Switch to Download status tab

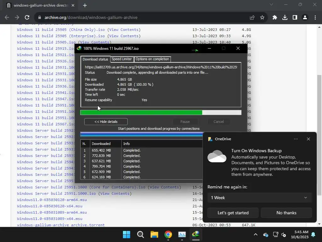(95, 59)
